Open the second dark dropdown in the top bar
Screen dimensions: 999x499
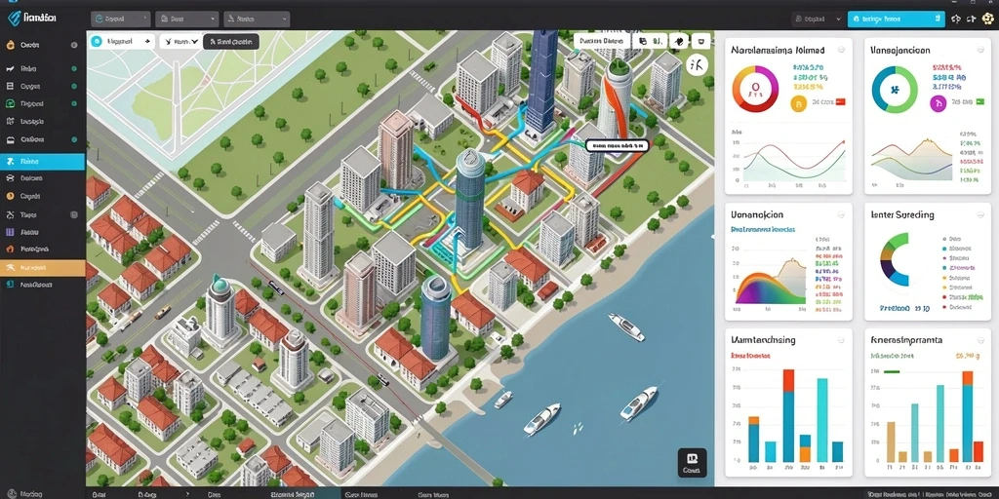[185, 19]
